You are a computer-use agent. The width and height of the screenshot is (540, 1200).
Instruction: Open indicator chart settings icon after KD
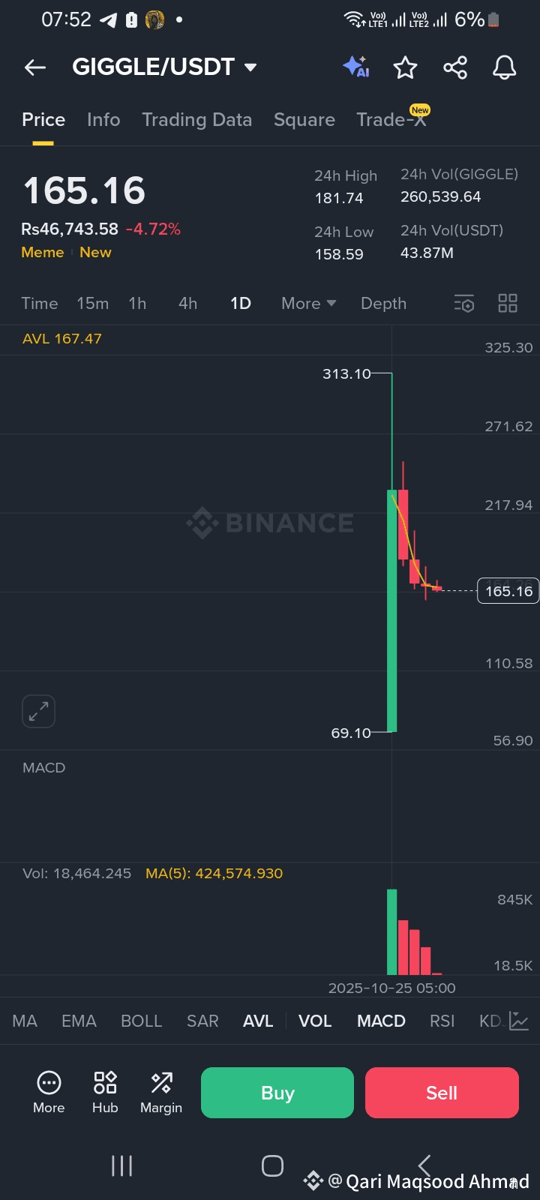pos(519,1021)
